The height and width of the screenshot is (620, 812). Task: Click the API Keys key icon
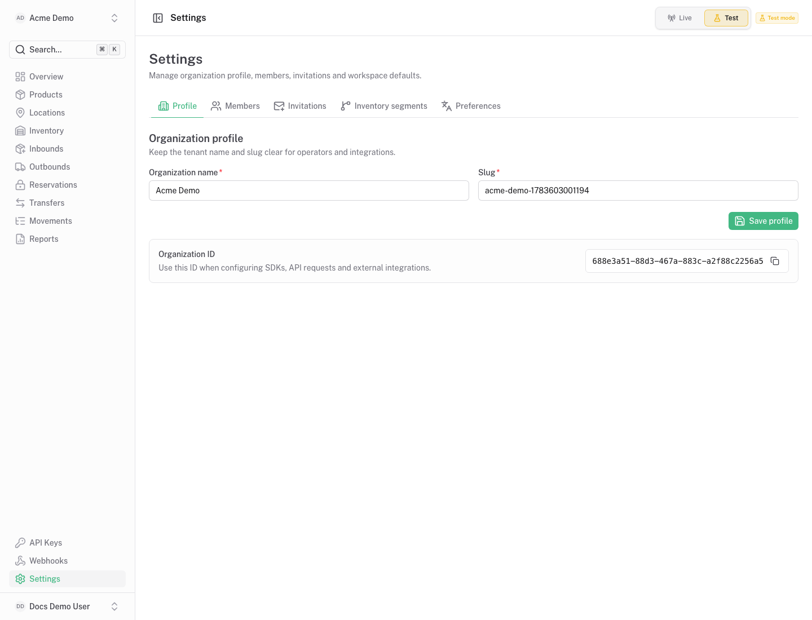[x=20, y=543]
